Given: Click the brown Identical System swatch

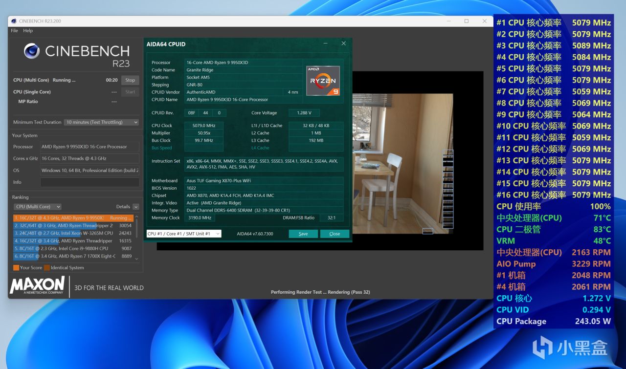Looking at the screenshot, I should [x=47, y=268].
